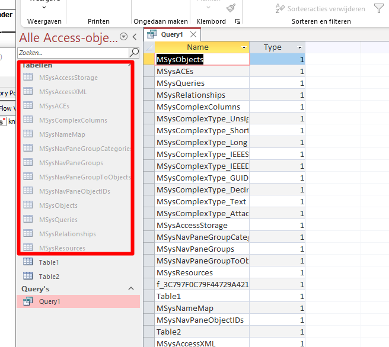Click the search magnifier icon
The height and width of the screenshot is (347, 389).
point(134,53)
